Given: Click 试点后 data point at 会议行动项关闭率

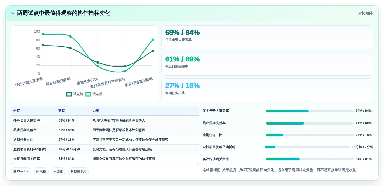Looking at the screenshot, I should pyautogui.click(x=153, y=40).
